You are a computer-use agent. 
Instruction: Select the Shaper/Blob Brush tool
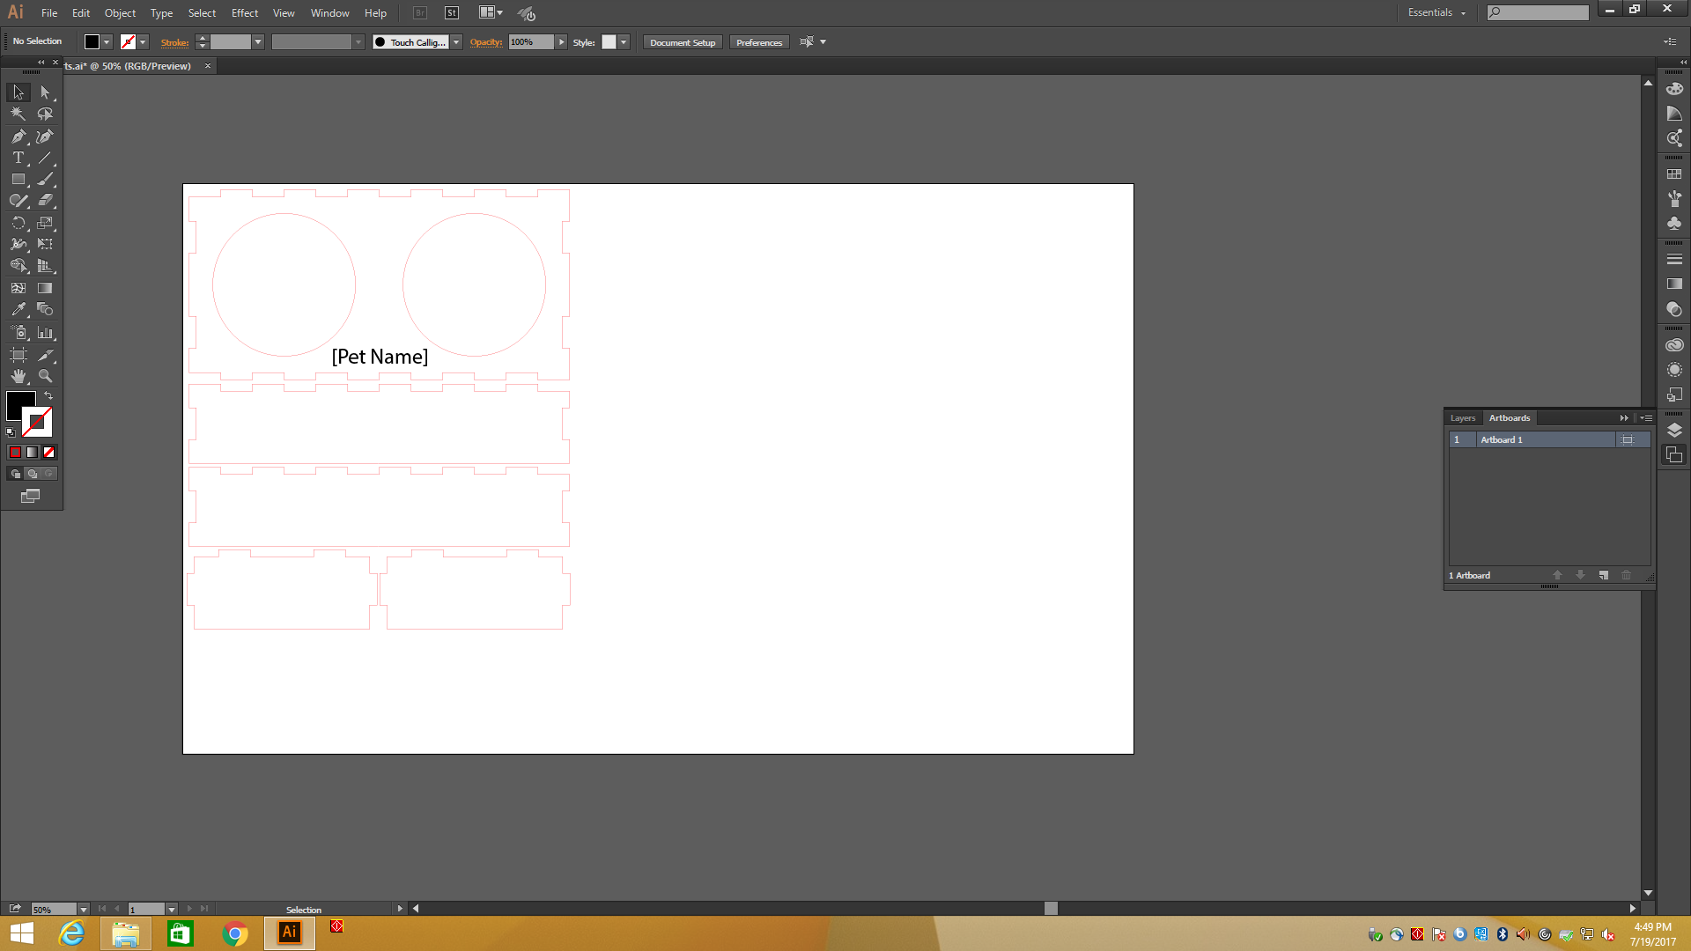18,201
